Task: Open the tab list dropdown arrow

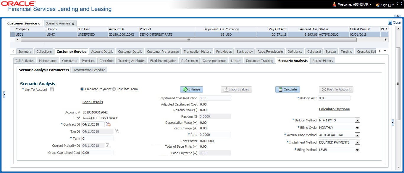Action: click(x=385, y=51)
